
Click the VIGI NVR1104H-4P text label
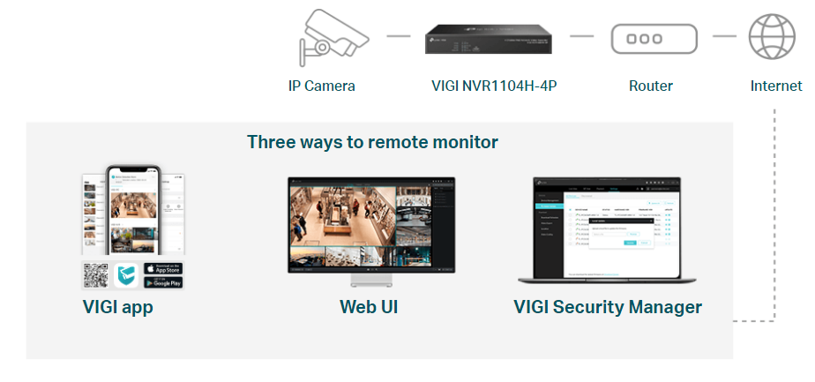(x=494, y=86)
